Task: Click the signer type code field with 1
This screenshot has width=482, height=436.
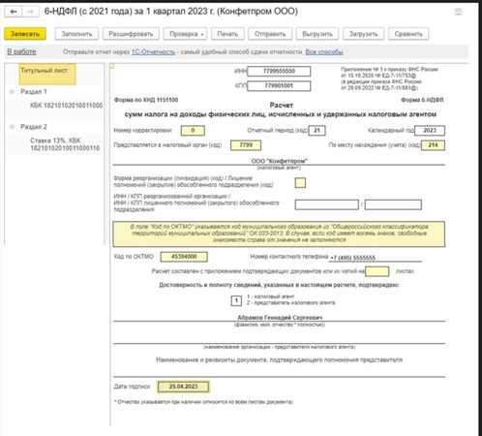Action: [236, 301]
